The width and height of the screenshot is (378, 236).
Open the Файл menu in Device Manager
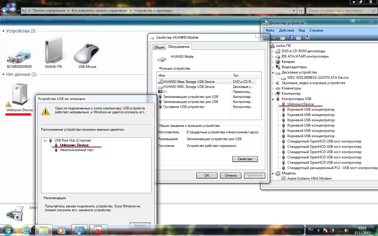click(x=270, y=30)
